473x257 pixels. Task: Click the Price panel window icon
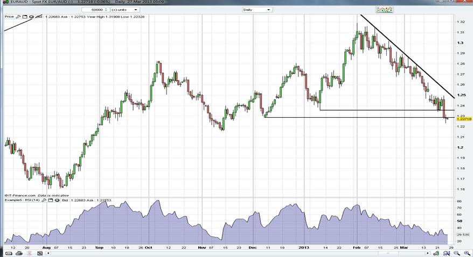25,17
